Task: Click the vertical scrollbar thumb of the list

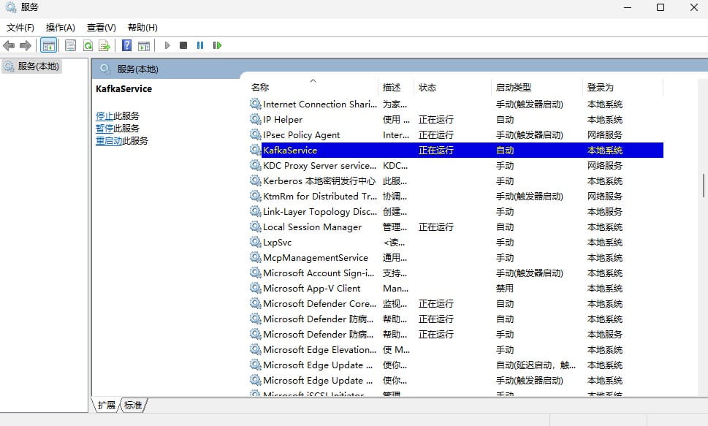Action: pos(703,185)
